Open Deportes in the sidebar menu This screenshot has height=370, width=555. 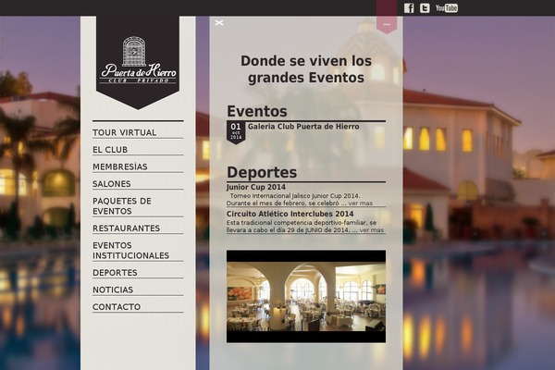pyautogui.click(x=115, y=273)
